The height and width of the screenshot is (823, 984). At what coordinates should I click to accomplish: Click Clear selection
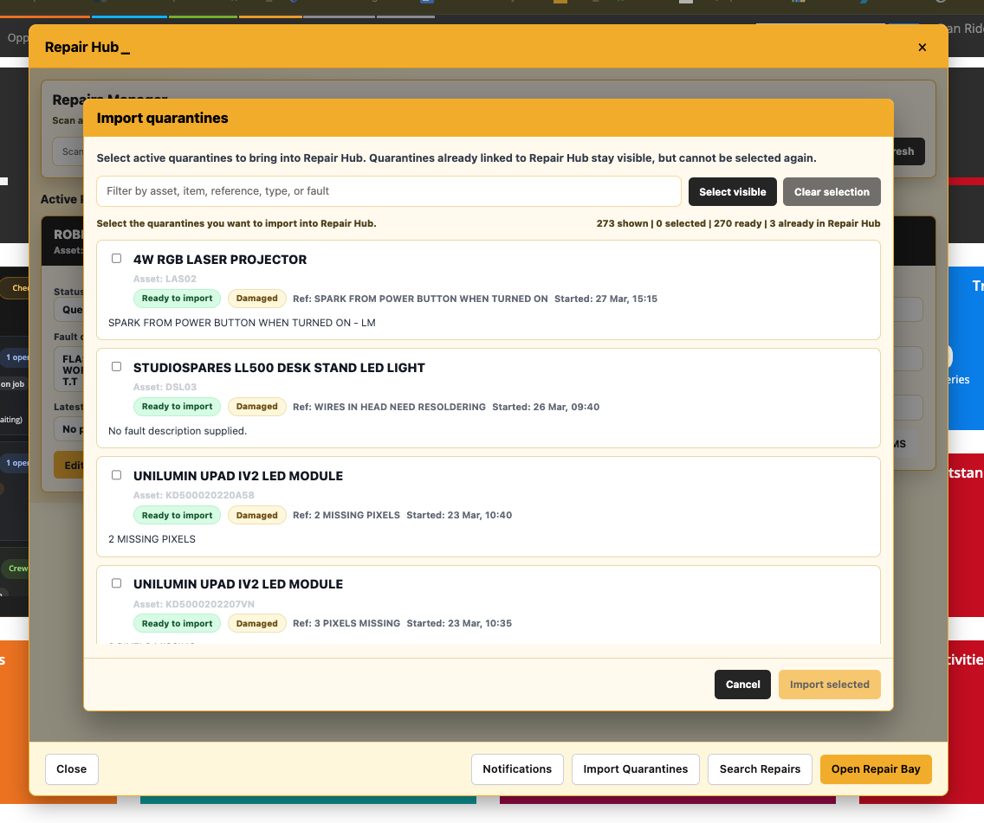(832, 191)
